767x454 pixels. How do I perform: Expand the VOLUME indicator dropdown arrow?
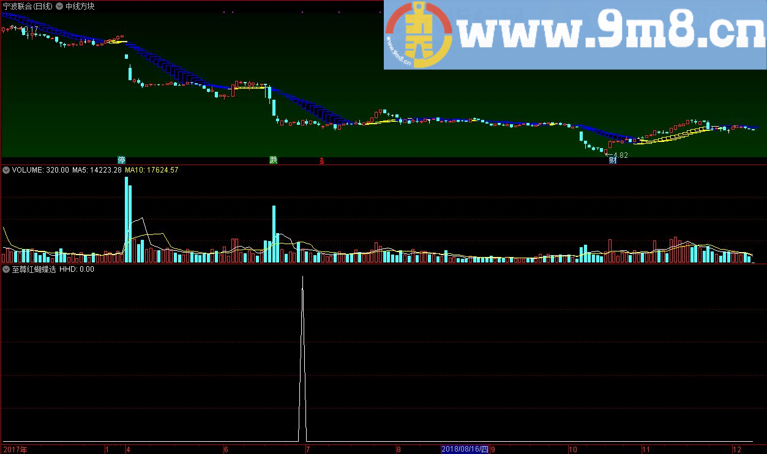click(x=6, y=170)
